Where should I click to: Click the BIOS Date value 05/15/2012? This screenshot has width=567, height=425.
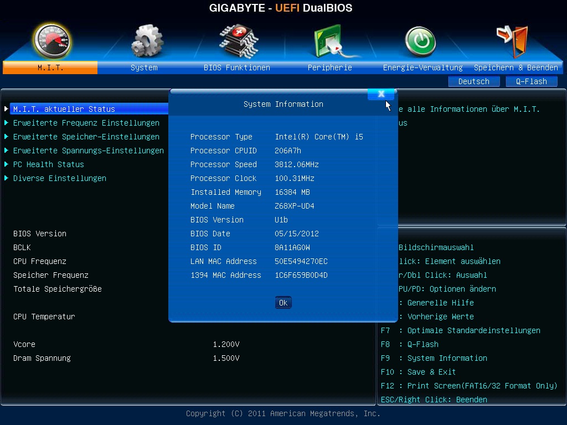coord(297,234)
